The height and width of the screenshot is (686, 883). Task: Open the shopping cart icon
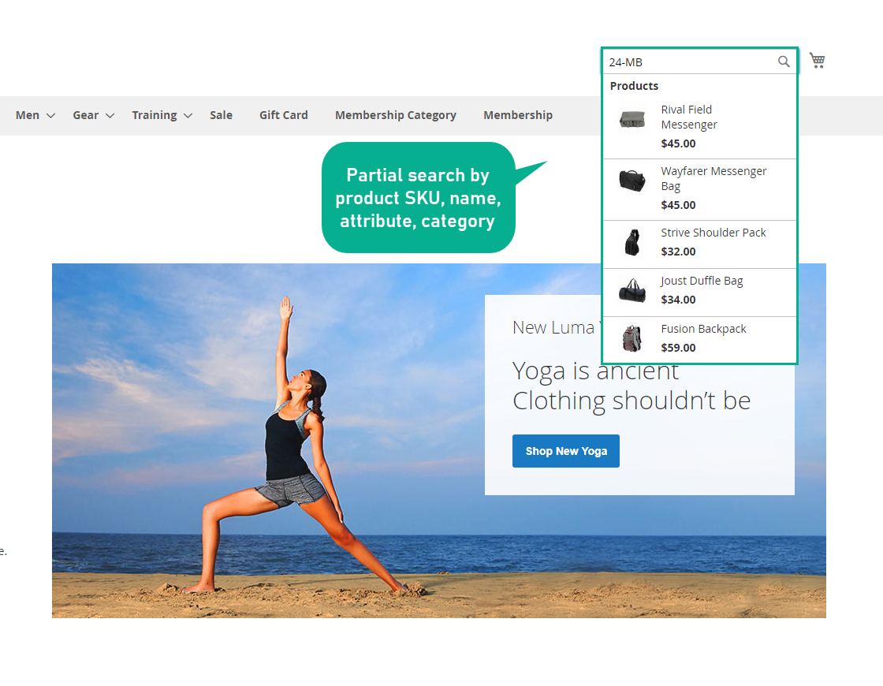pyautogui.click(x=817, y=60)
